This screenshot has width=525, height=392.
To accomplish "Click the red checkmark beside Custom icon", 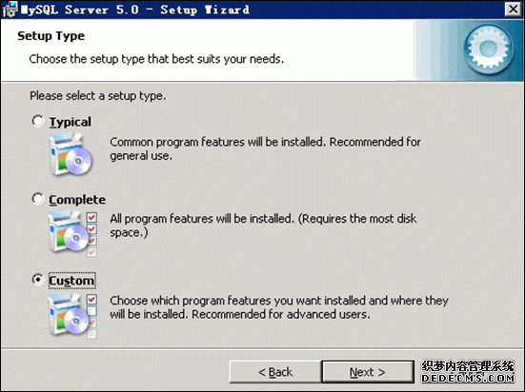I will (x=91, y=299).
